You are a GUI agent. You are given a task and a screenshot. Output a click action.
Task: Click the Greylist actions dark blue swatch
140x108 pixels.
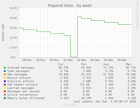[x=5, y=81]
